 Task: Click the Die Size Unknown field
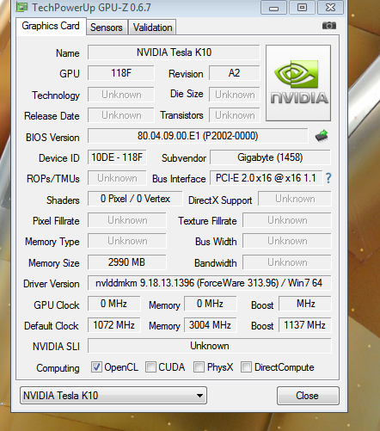point(235,95)
